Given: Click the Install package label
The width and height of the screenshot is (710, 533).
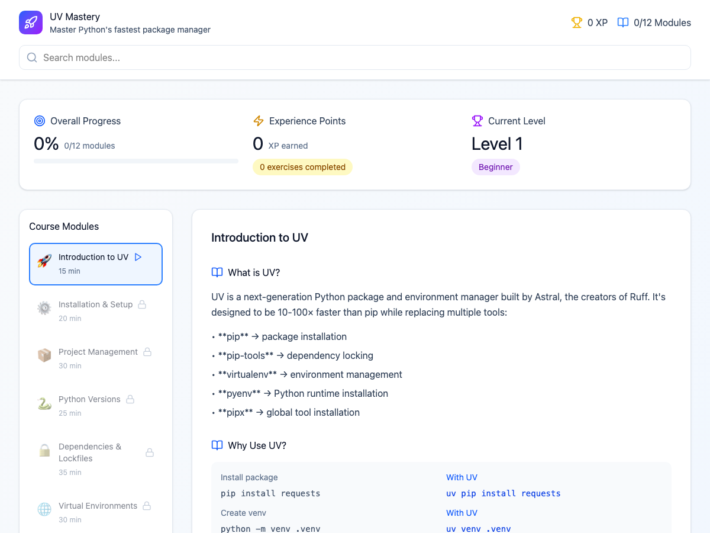Looking at the screenshot, I should pos(249,477).
